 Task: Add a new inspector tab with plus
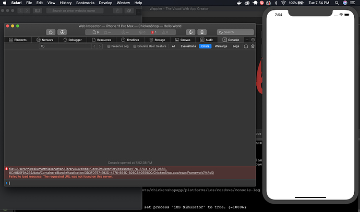[247, 40]
